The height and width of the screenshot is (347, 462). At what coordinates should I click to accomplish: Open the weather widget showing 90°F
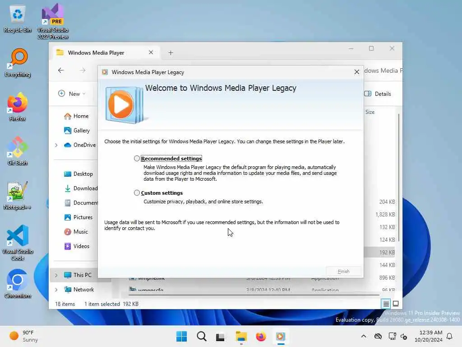click(x=23, y=336)
